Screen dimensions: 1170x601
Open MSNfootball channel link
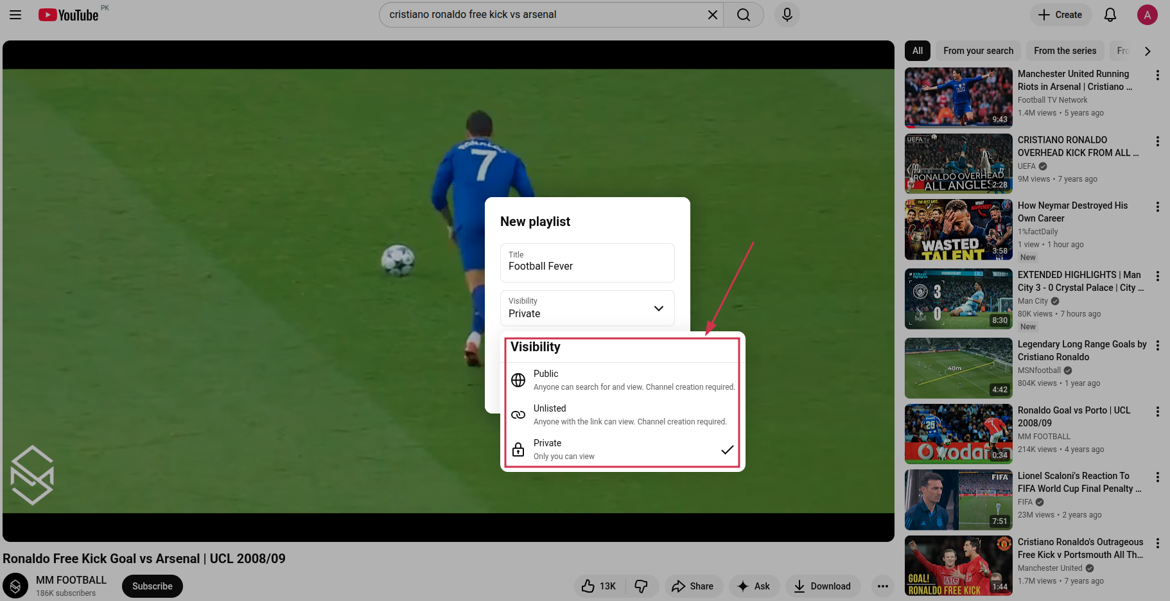click(1039, 370)
